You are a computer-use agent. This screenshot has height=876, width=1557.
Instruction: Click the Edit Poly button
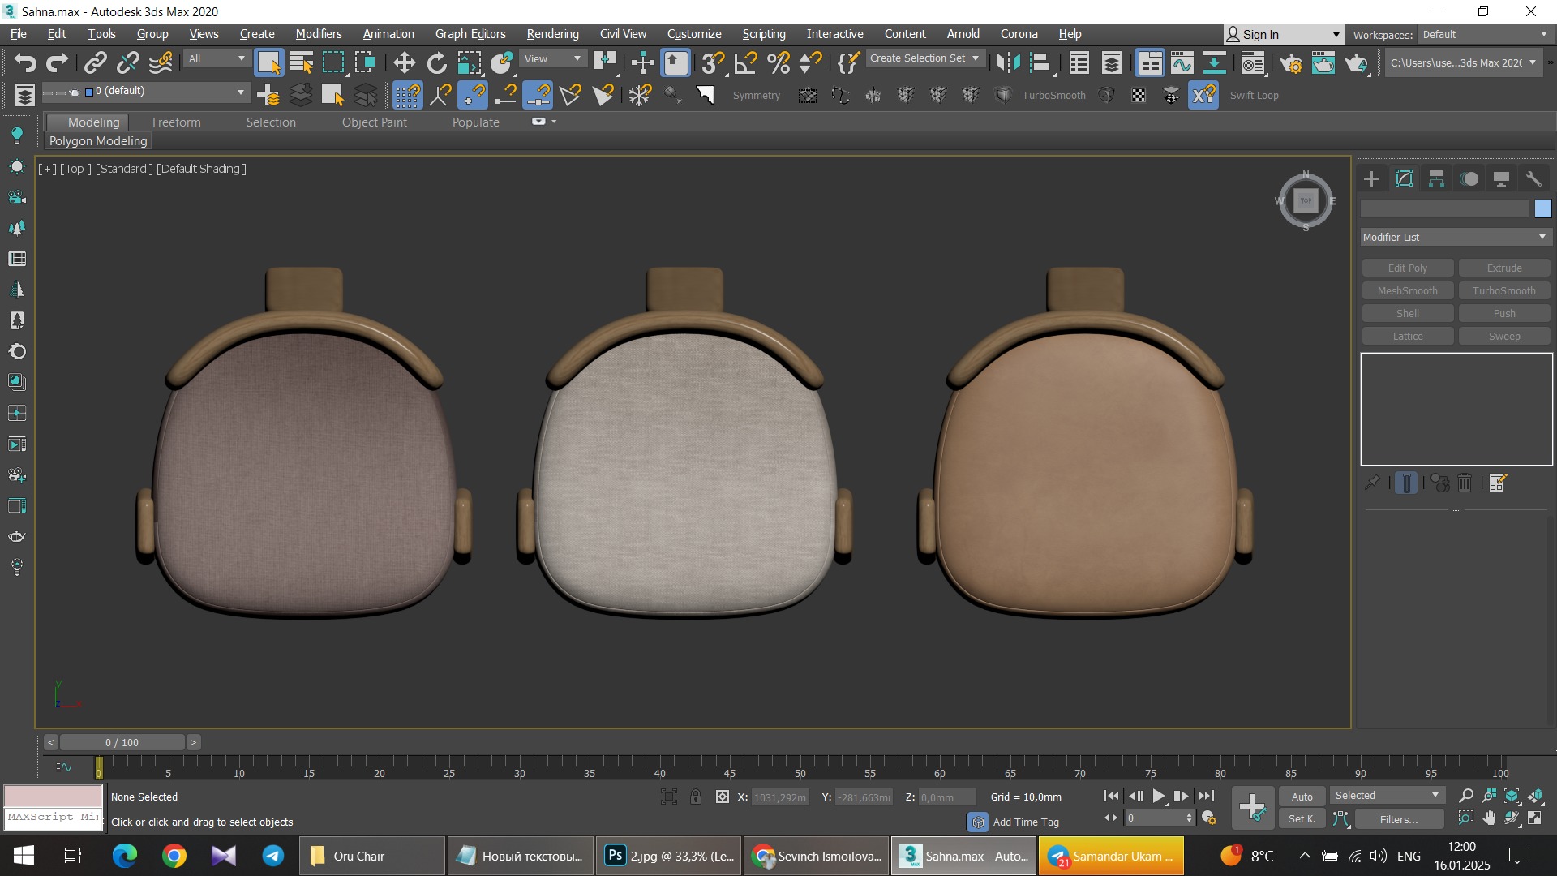point(1407,268)
